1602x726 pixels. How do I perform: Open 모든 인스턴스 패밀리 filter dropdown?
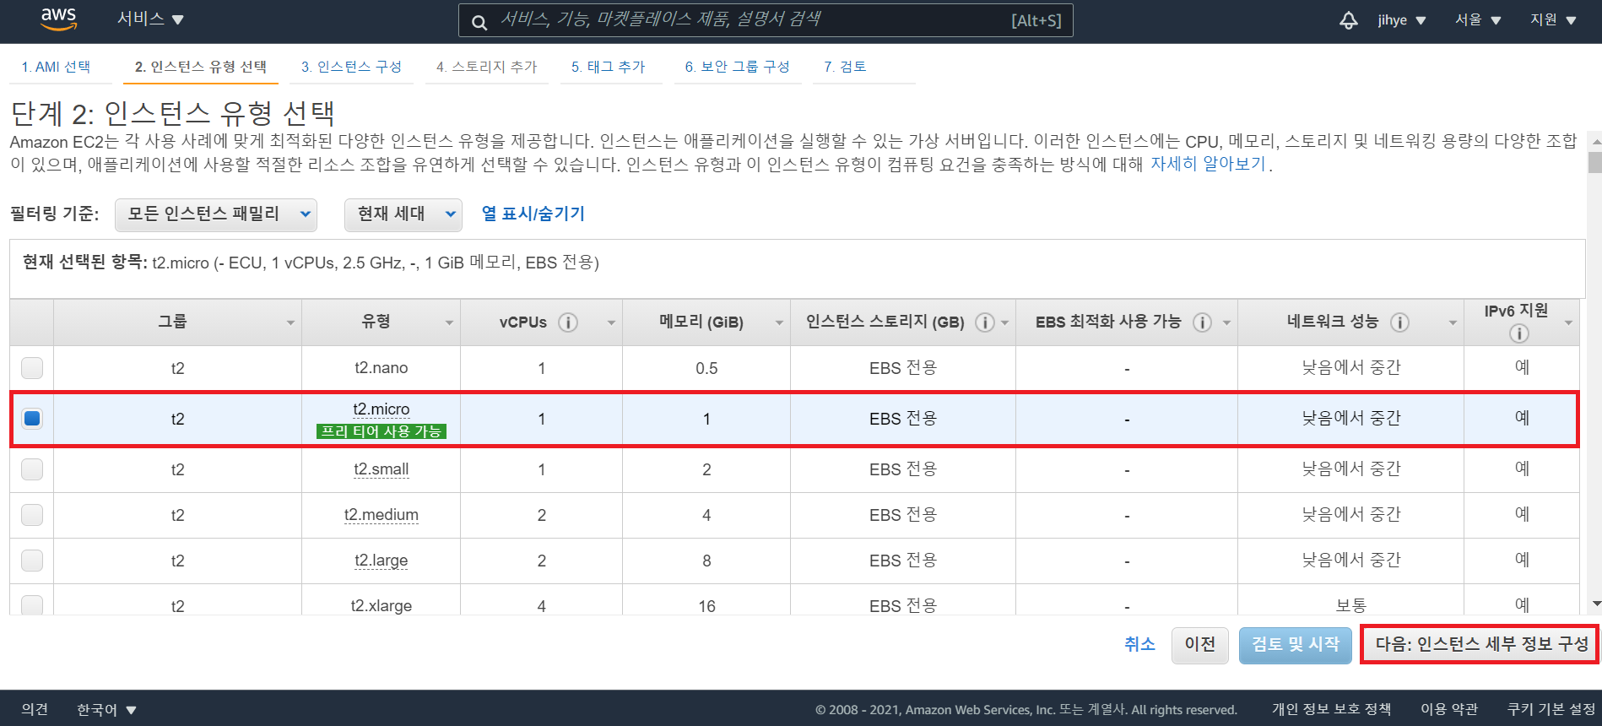click(216, 214)
